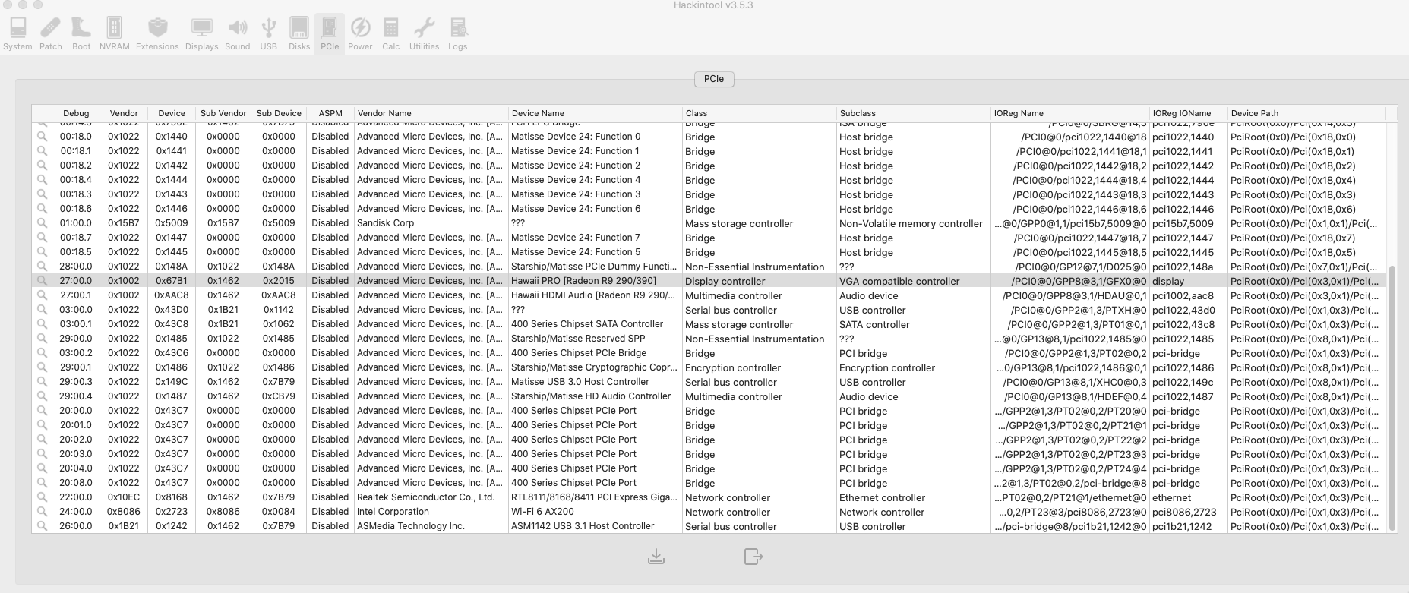Open the NVRAM section
1409x593 pixels.
[114, 34]
